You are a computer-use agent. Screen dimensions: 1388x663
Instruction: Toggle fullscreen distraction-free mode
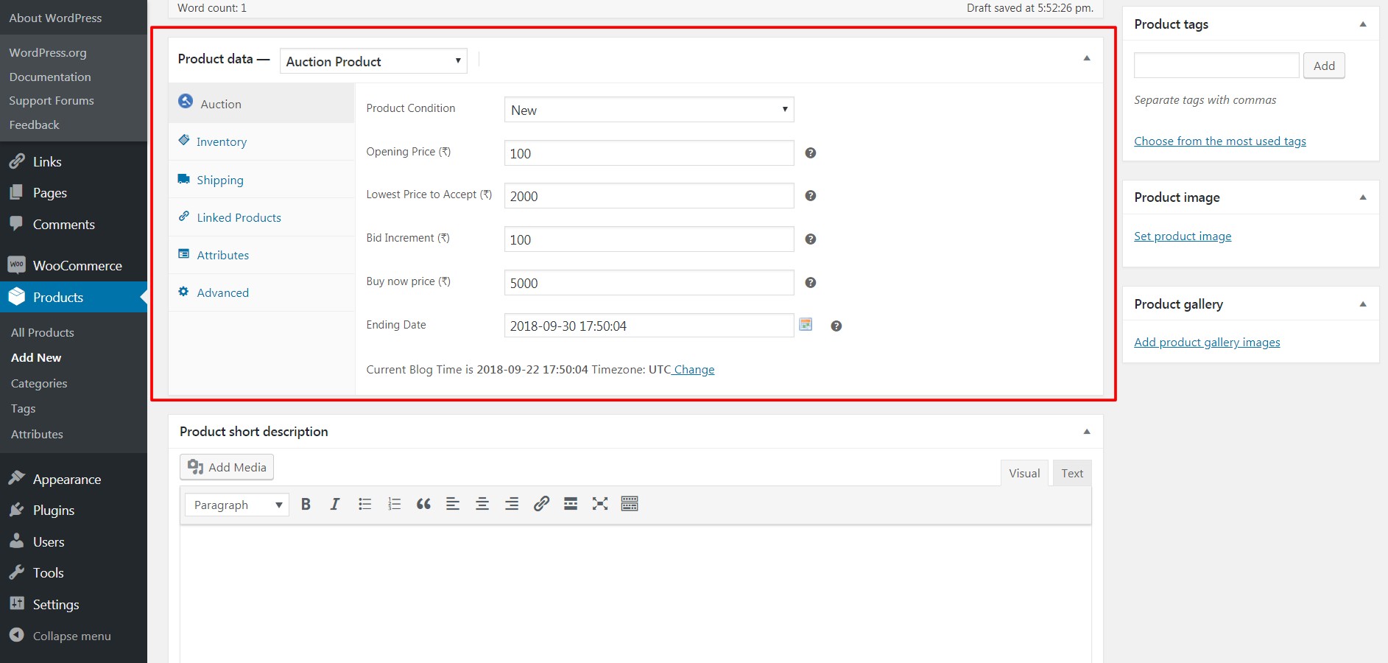pos(600,504)
